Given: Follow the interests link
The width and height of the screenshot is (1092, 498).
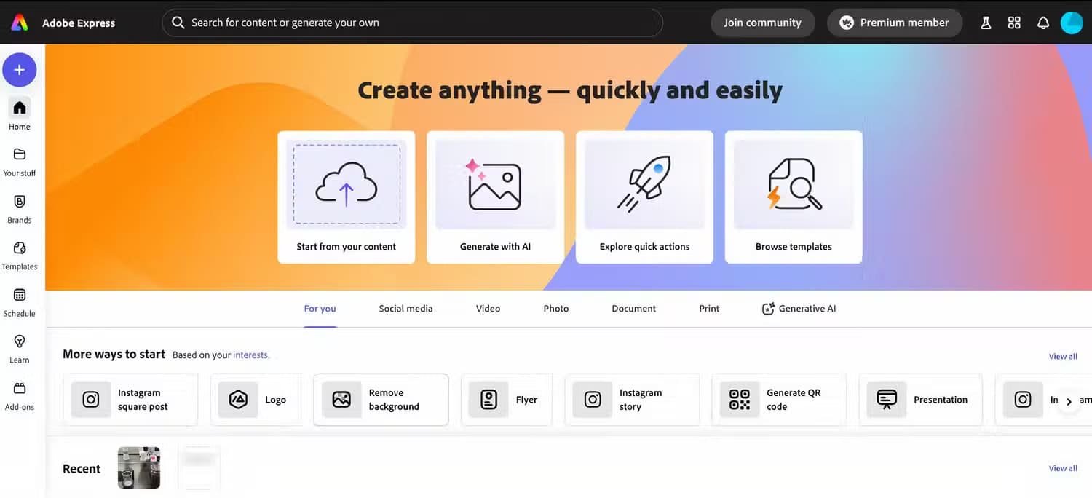Looking at the screenshot, I should click(250, 355).
